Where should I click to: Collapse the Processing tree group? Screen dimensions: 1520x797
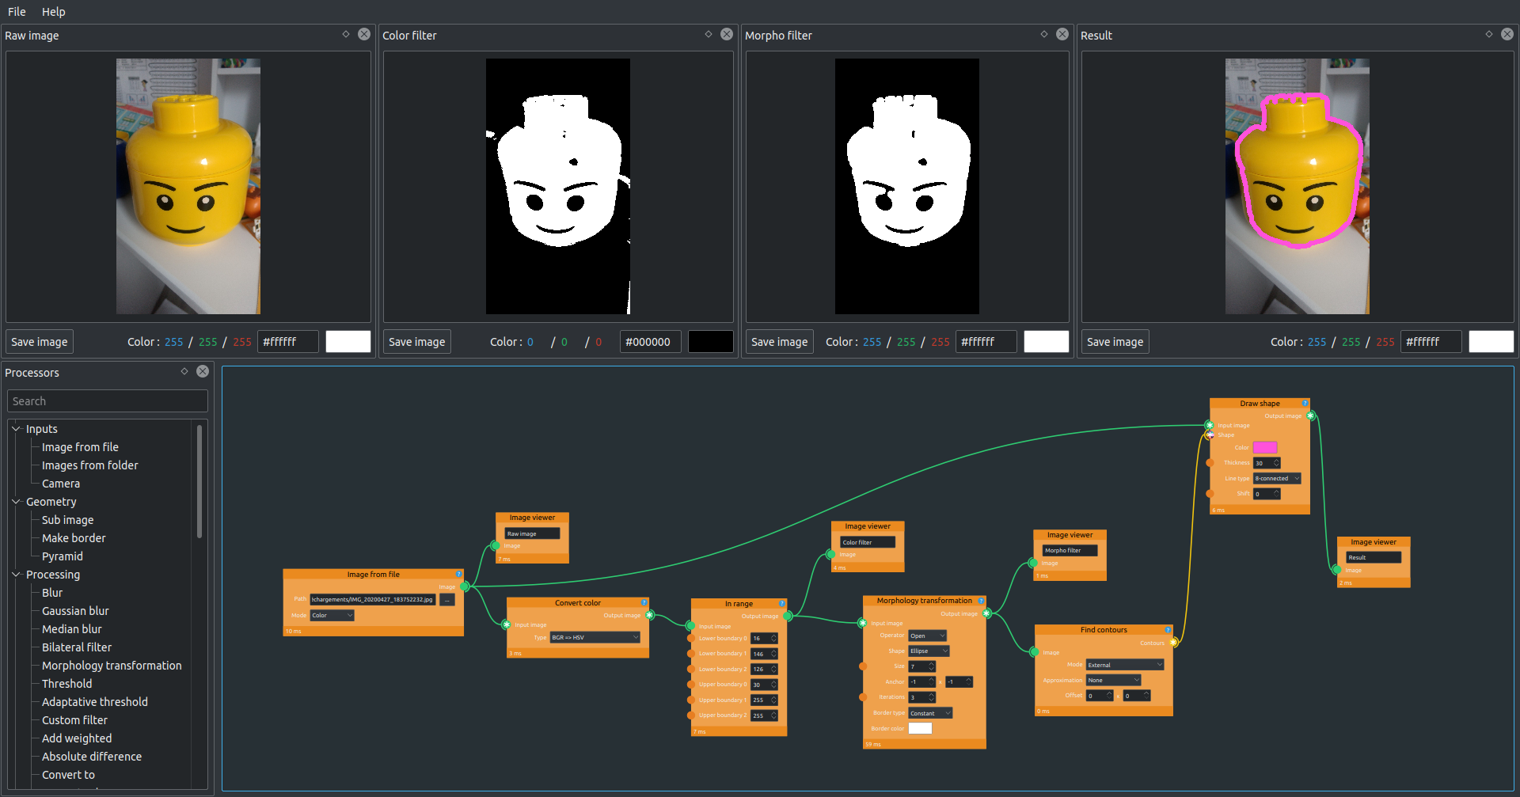(x=16, y=575)
